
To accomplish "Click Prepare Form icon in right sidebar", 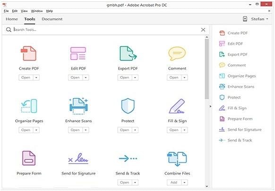I will 222,119.
